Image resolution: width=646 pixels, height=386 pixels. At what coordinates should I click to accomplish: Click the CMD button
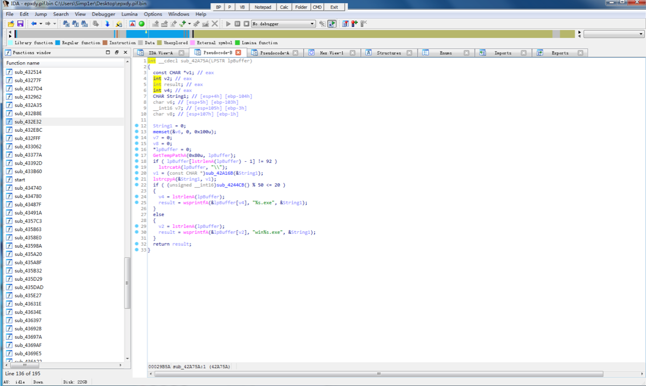click(318, 8)
